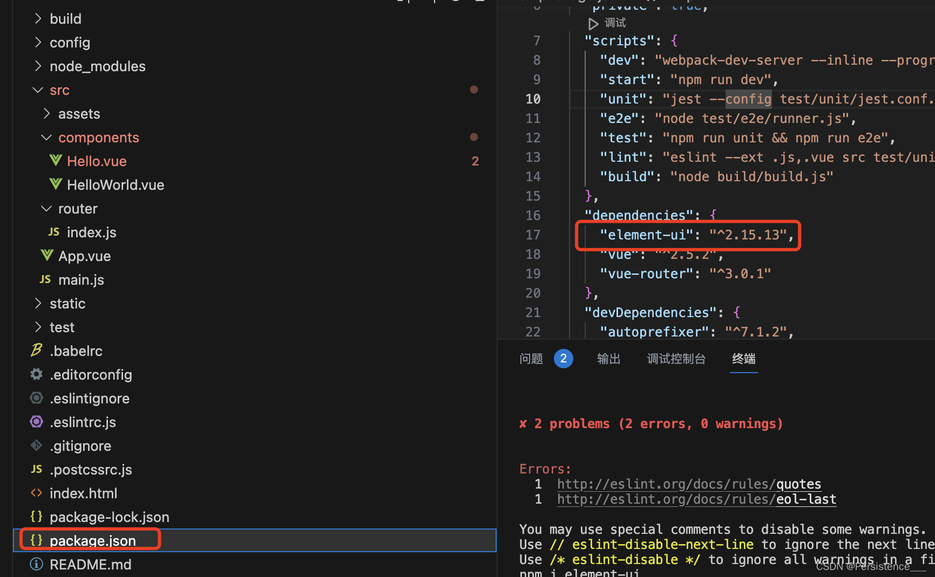Click the problems count badge 2

click(564, 359)
